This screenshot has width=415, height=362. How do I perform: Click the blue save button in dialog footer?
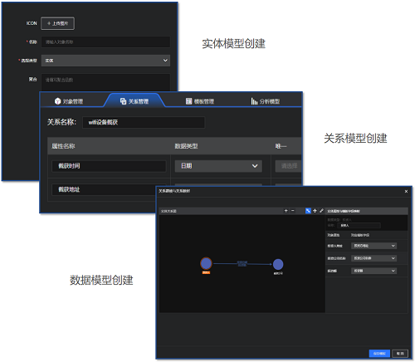(x=379, y=354)
